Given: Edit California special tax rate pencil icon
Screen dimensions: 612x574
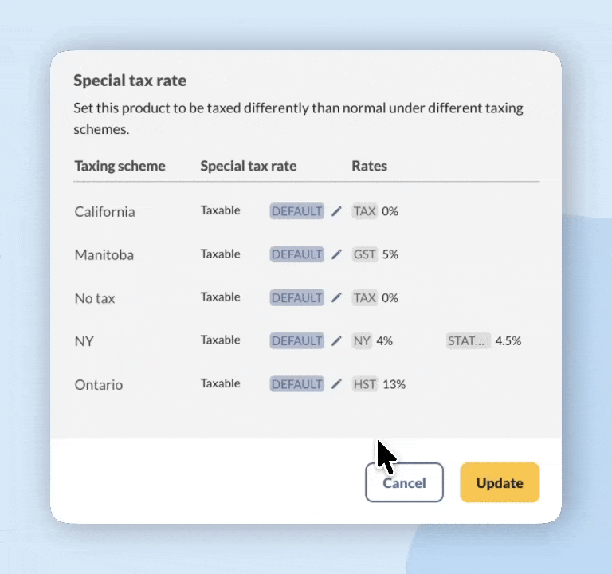Looking at the screenshot, I should click(336, 211).
